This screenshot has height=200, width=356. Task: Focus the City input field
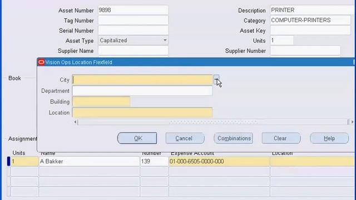coord(142,80)
